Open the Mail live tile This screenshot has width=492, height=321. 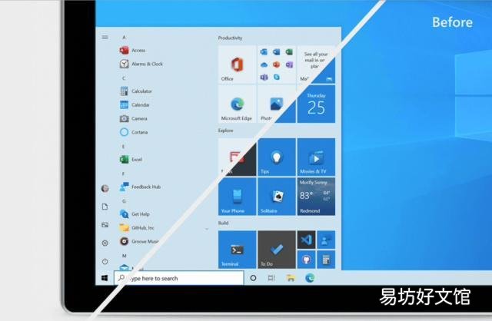(316, 65)
